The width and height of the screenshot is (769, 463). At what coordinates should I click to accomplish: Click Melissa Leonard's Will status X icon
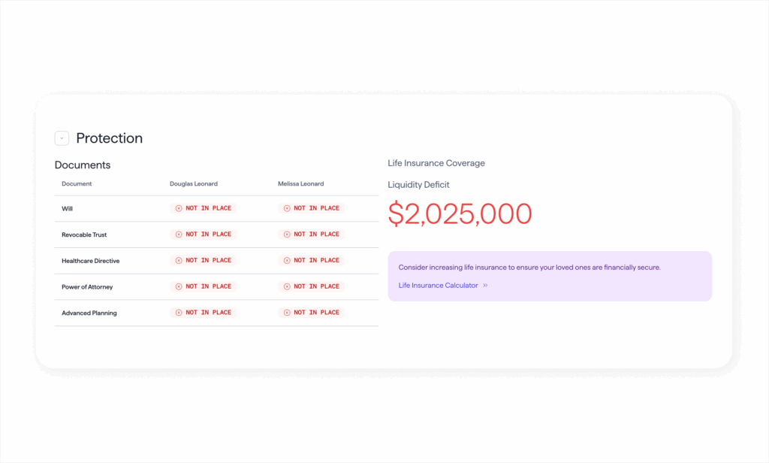(287, 208)
